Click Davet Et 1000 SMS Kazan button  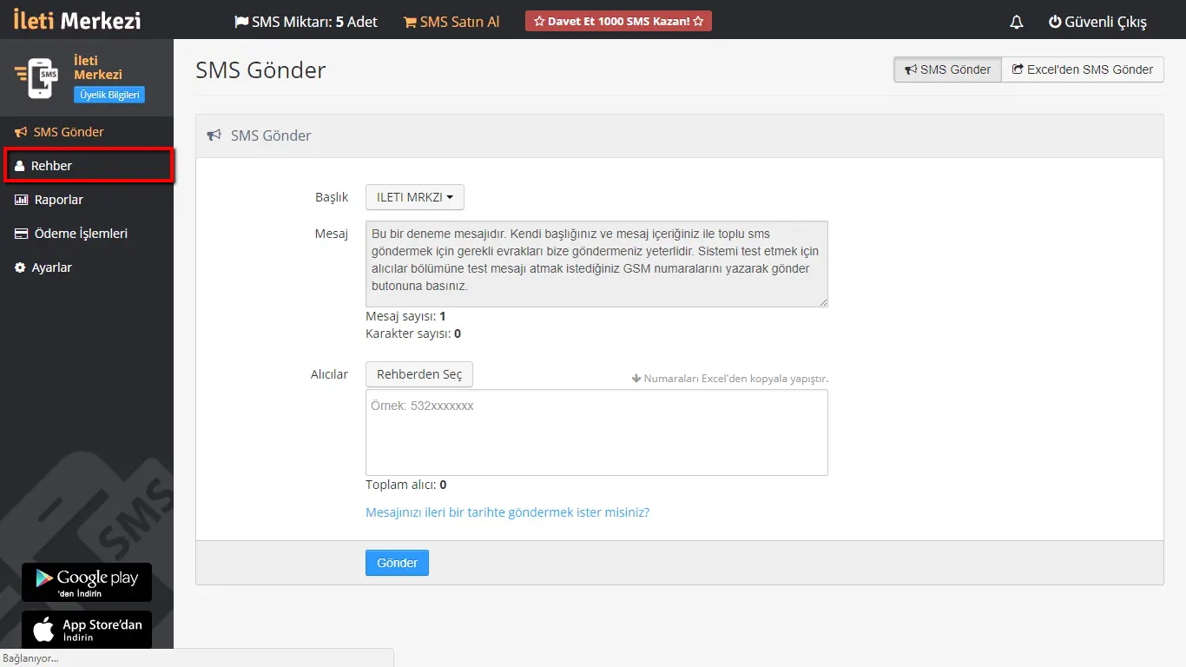(618, 21)
